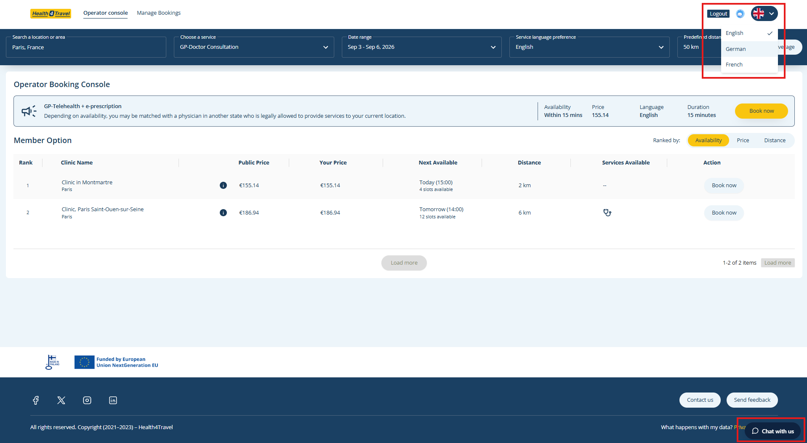
Task: Click the Your Price column header
Action: [x=333, y=163]
